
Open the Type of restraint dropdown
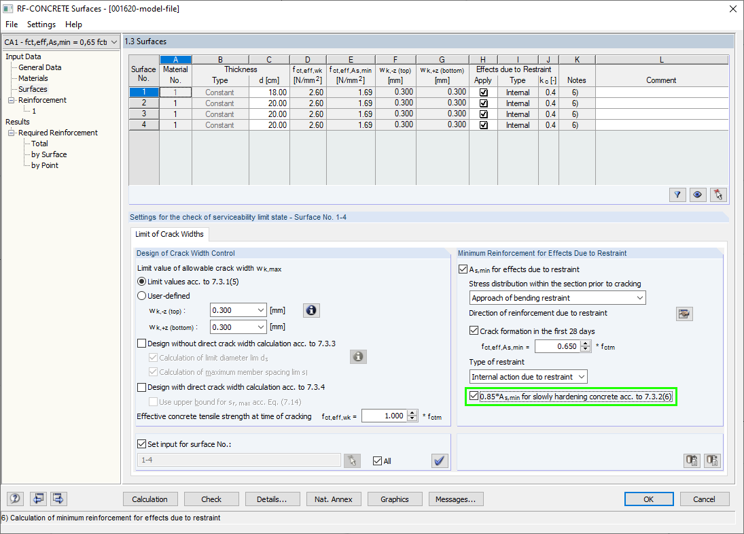click(x=581, y=376)
